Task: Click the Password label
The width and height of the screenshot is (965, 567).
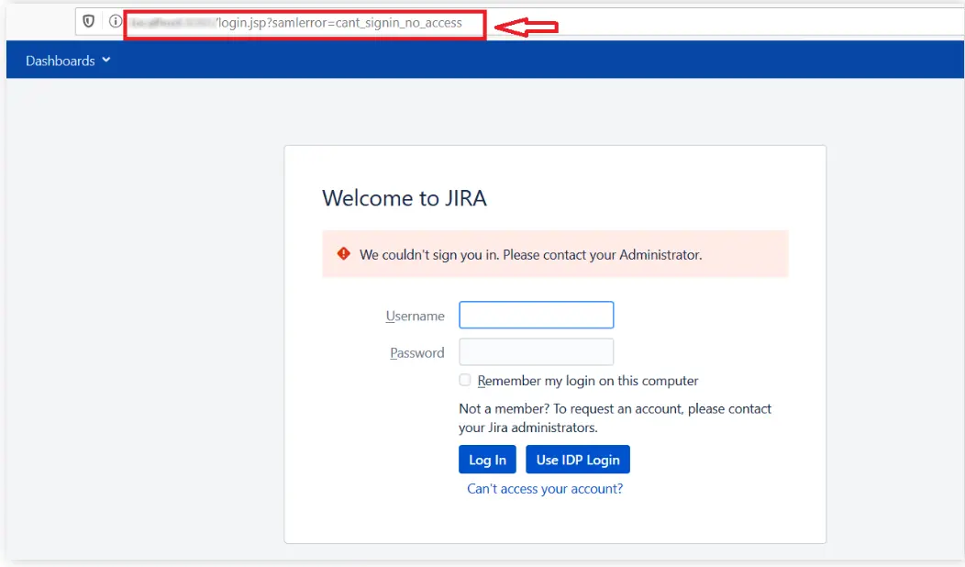Action: [416, 352]
